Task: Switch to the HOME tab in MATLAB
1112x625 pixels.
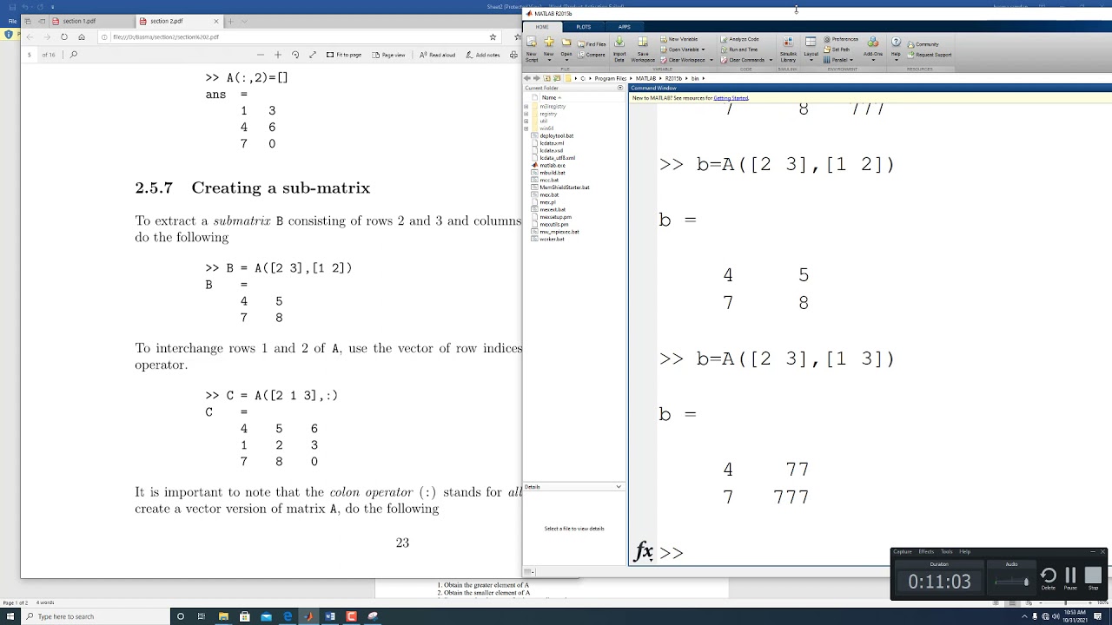Action: click(542, 27)
